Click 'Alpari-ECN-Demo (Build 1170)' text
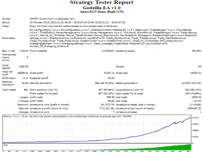 pos(101,12)
